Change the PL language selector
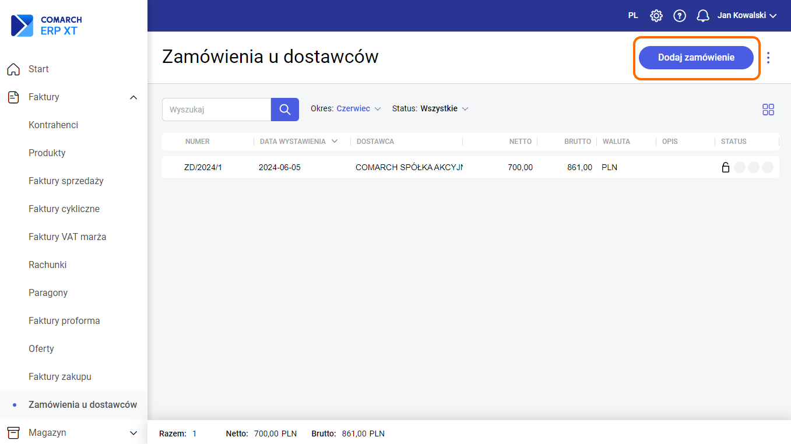This screenshot has height=444, width=791. (633, 16)
